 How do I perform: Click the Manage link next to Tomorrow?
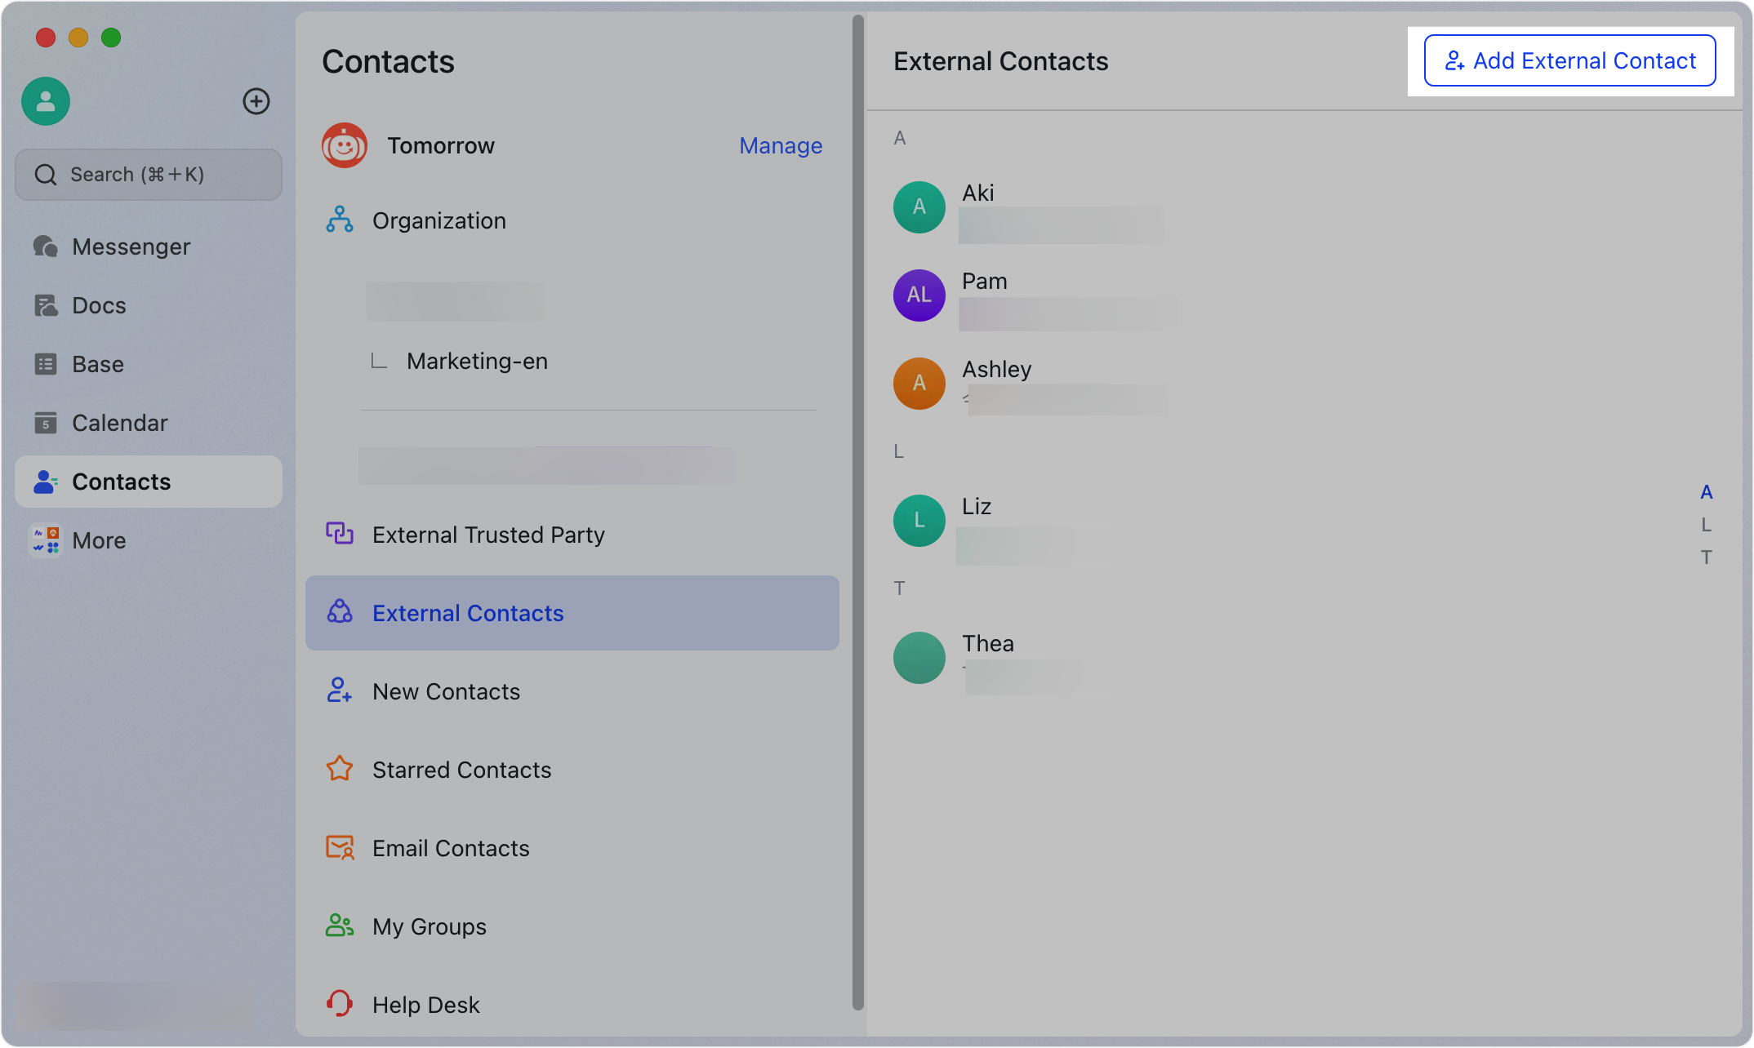tap(780, 145)
